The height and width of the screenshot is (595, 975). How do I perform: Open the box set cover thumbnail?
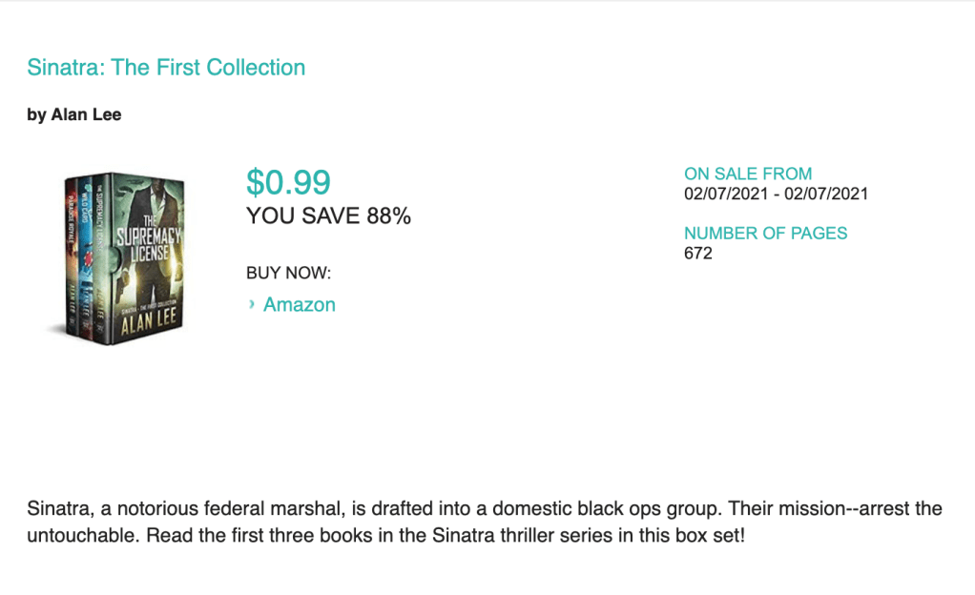[x=119, y=257]
